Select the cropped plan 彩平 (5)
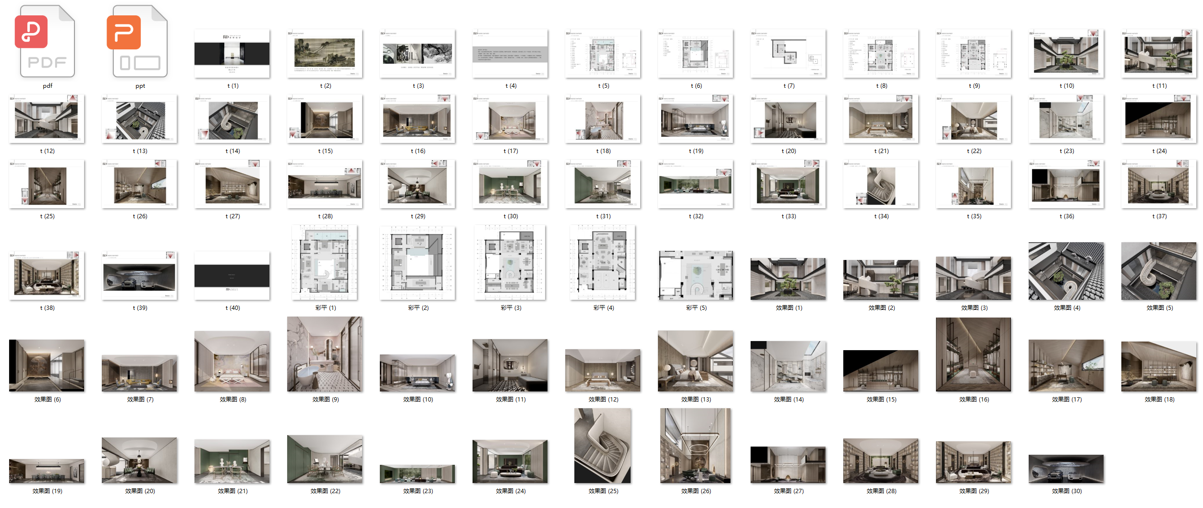1203x508 pixels. point(695,276)
